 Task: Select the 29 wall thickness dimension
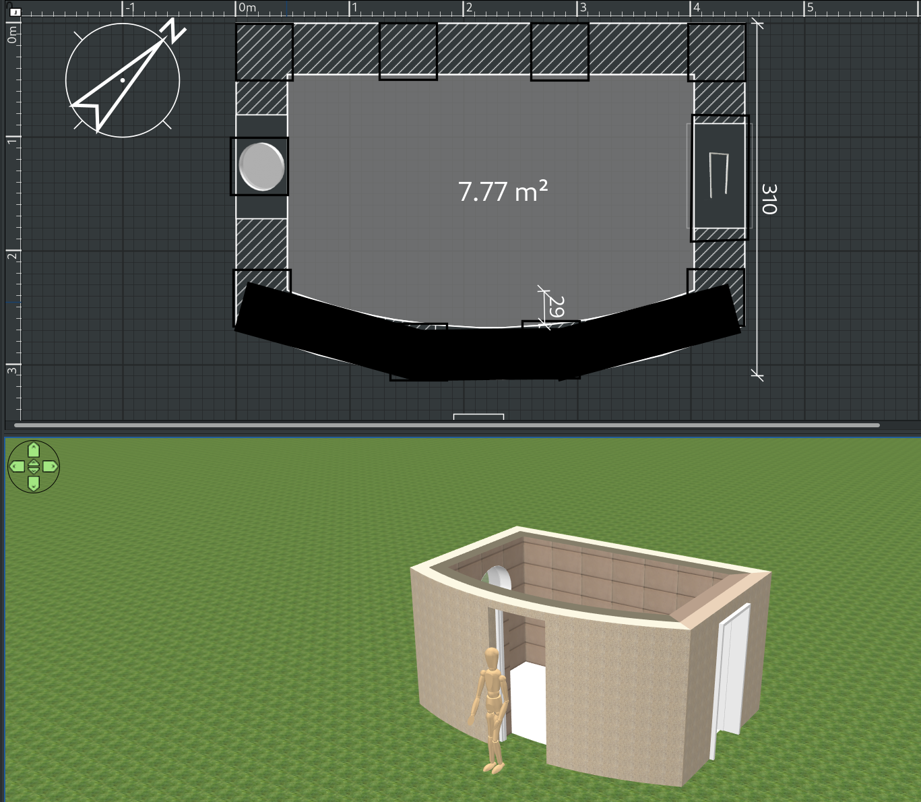556,307
